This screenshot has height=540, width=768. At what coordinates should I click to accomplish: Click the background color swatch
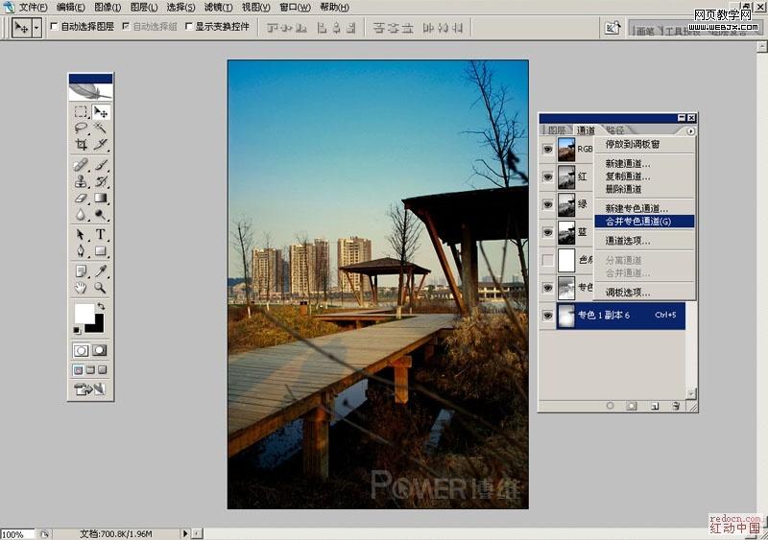pyautogui.click(x=98, y=326)
